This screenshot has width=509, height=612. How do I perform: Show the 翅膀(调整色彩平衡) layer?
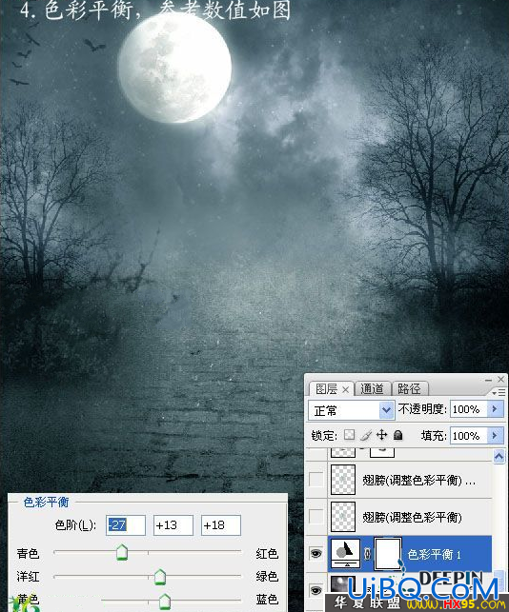tap(316, 517)
